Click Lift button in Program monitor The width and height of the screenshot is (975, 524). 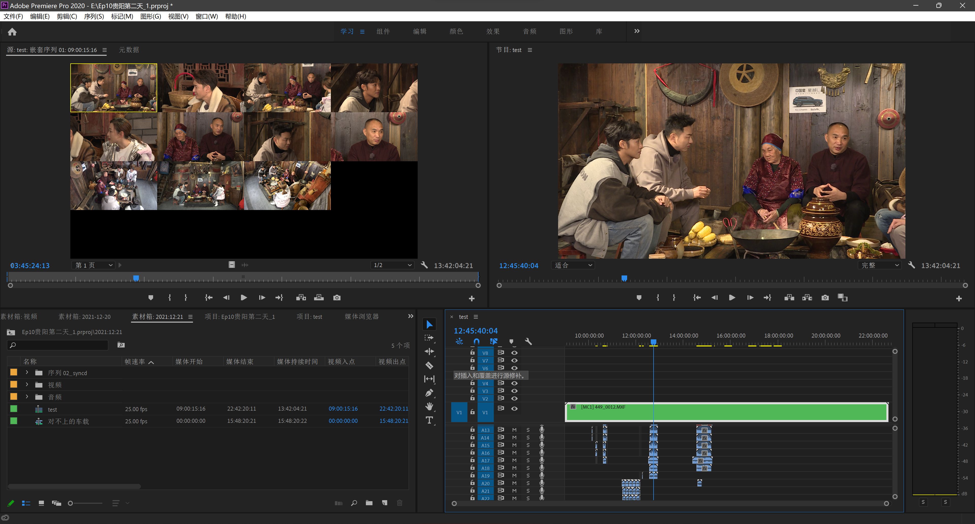pyautogui.click(x=789, y=298)
